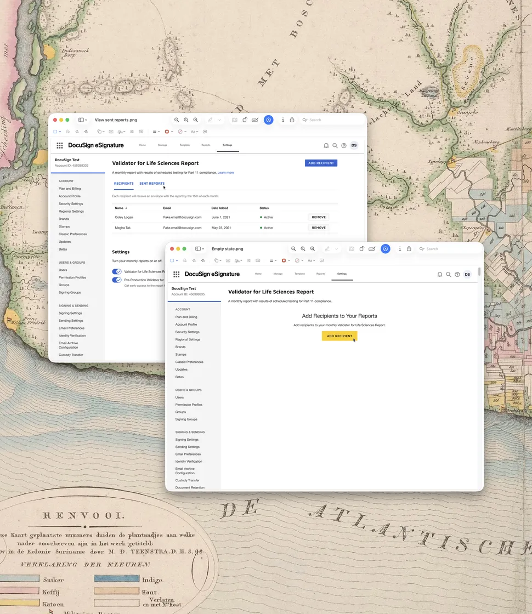
Task: Open DocuSign app grid in View sent reports window
Action: tap(60, 145)
